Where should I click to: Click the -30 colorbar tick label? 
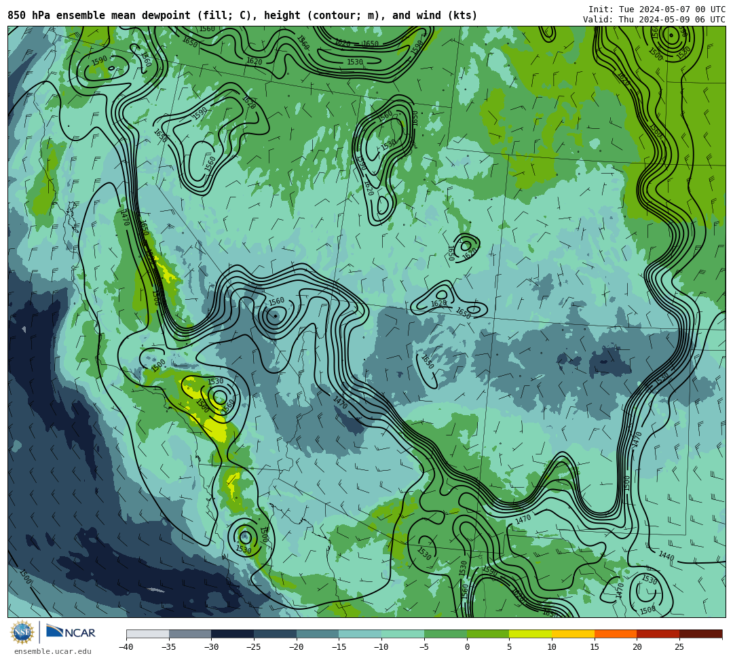(x=211, y=647)
